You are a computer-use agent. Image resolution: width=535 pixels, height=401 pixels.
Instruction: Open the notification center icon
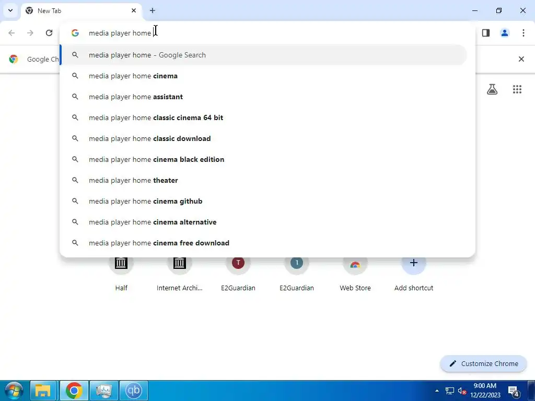click(x=514, y=391)
